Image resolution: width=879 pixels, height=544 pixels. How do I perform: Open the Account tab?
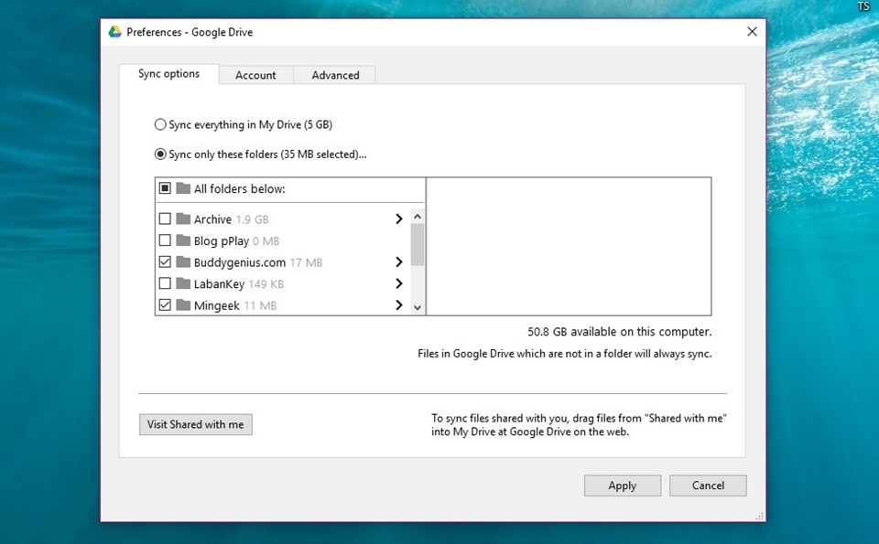tap(255, 75)
